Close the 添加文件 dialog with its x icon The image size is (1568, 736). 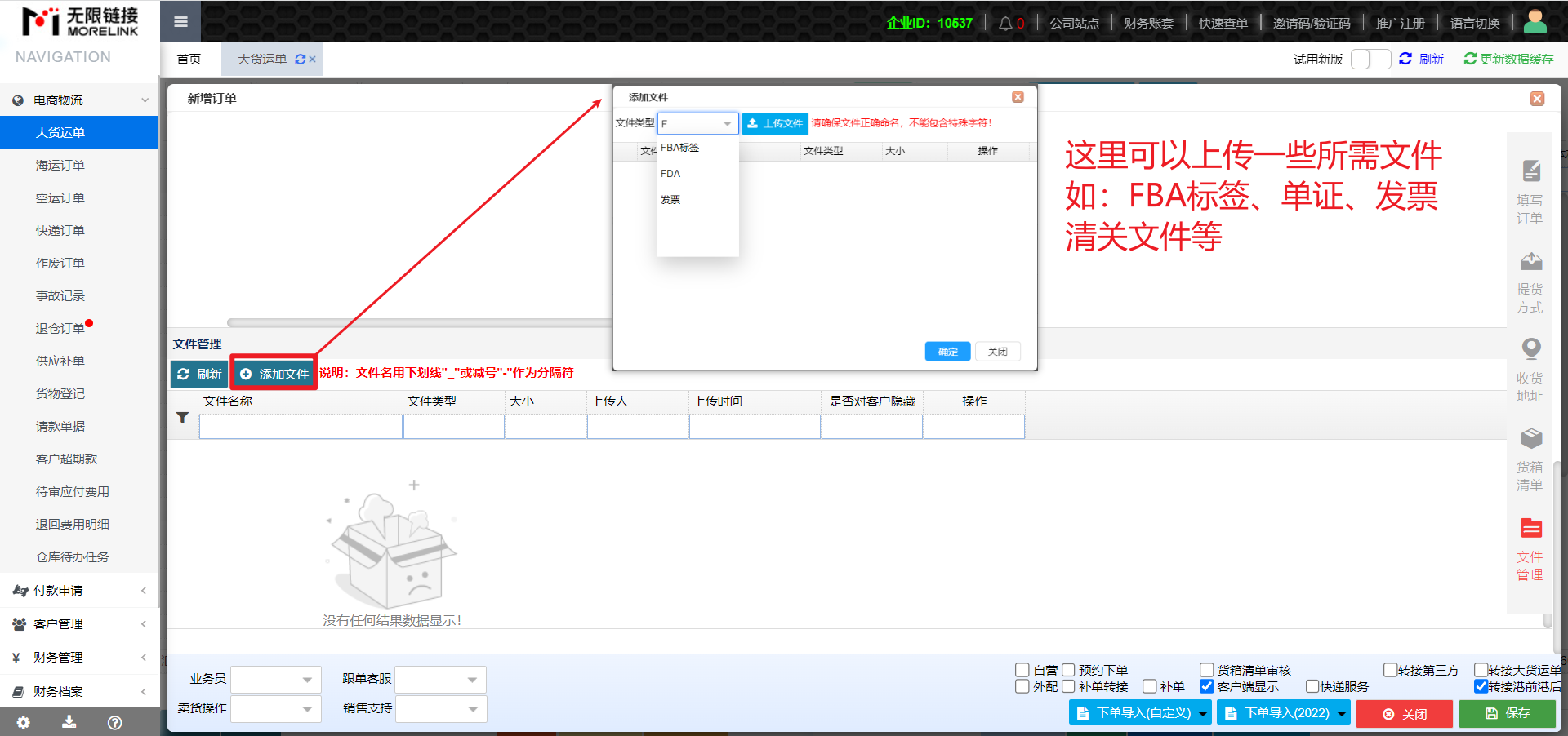pyautogui.click(x=1018, y=97)
